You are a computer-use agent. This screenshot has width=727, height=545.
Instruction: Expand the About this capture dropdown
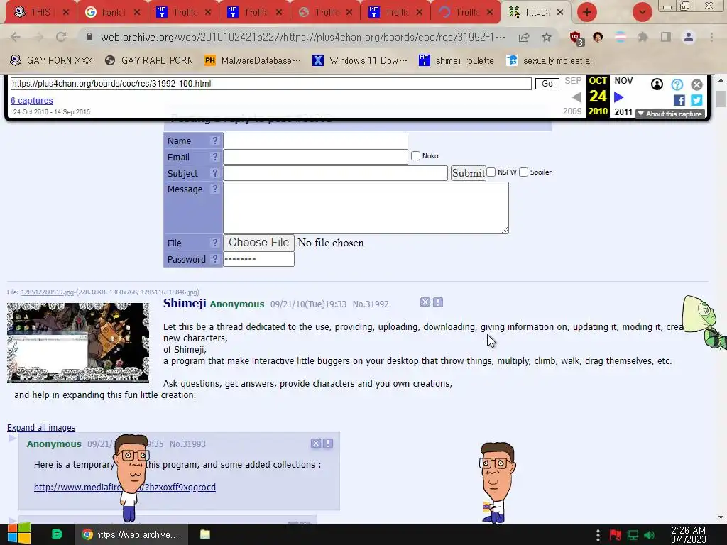pos(670,114)
